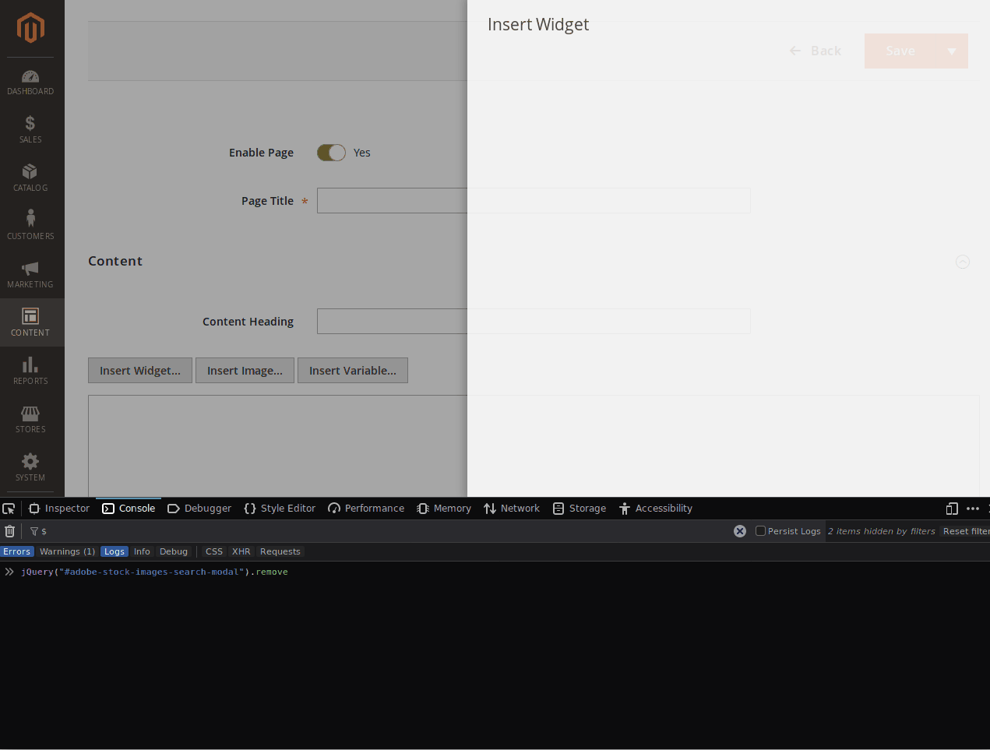Select the Marketing megaphone icon
This screenshot has height=750, width=990.
(30, 273)
